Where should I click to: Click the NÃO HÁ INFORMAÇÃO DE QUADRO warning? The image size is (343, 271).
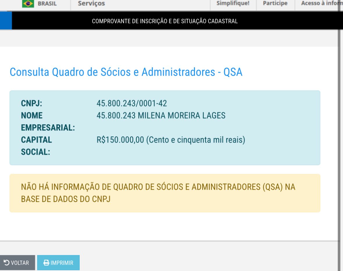[x=165, y=193]
